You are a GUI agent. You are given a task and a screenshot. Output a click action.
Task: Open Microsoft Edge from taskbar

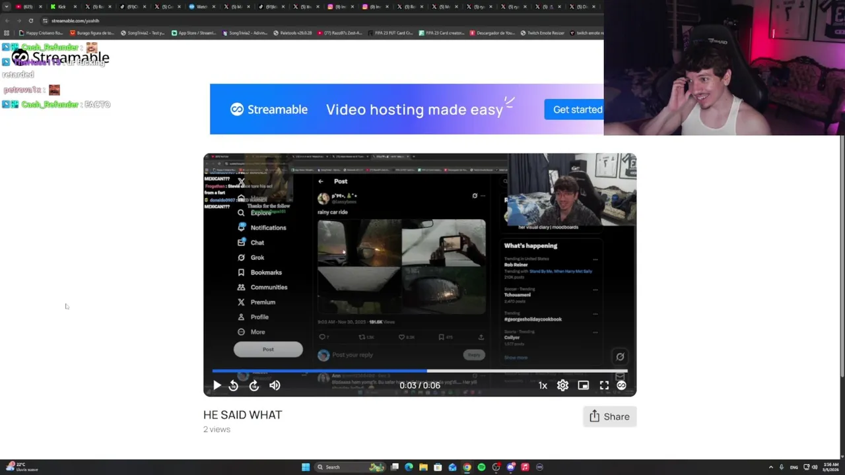[x=409, y=467]
